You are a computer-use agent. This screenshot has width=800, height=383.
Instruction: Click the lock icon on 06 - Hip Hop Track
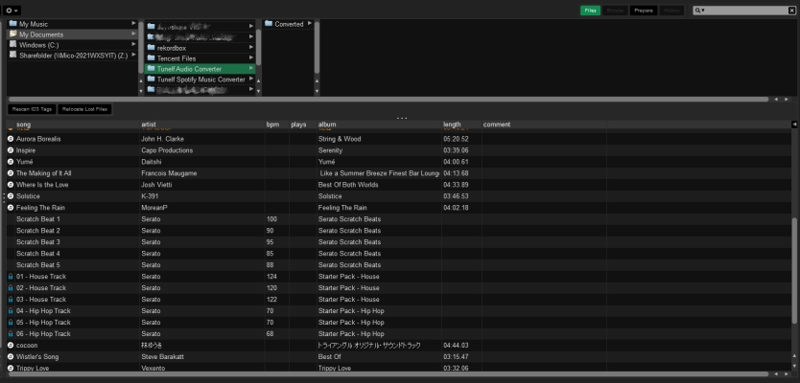coord(11,333)
